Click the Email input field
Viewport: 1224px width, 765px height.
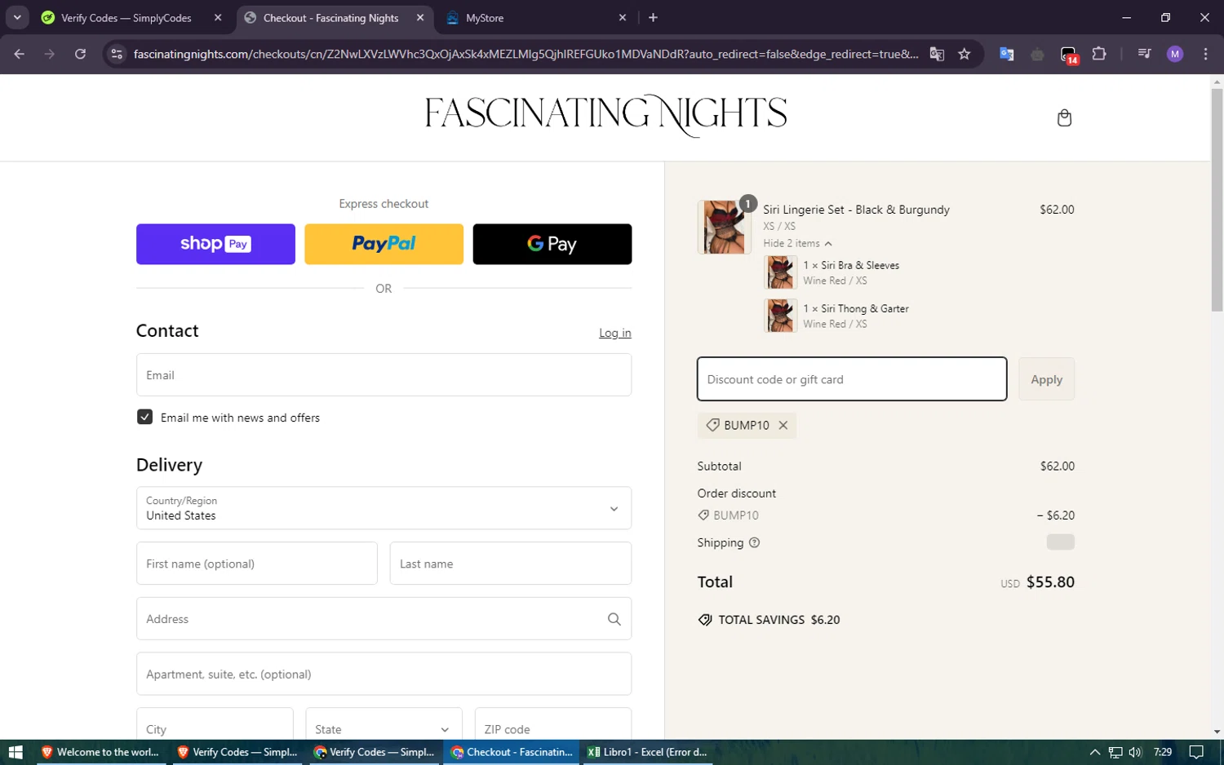coord(384,375)
